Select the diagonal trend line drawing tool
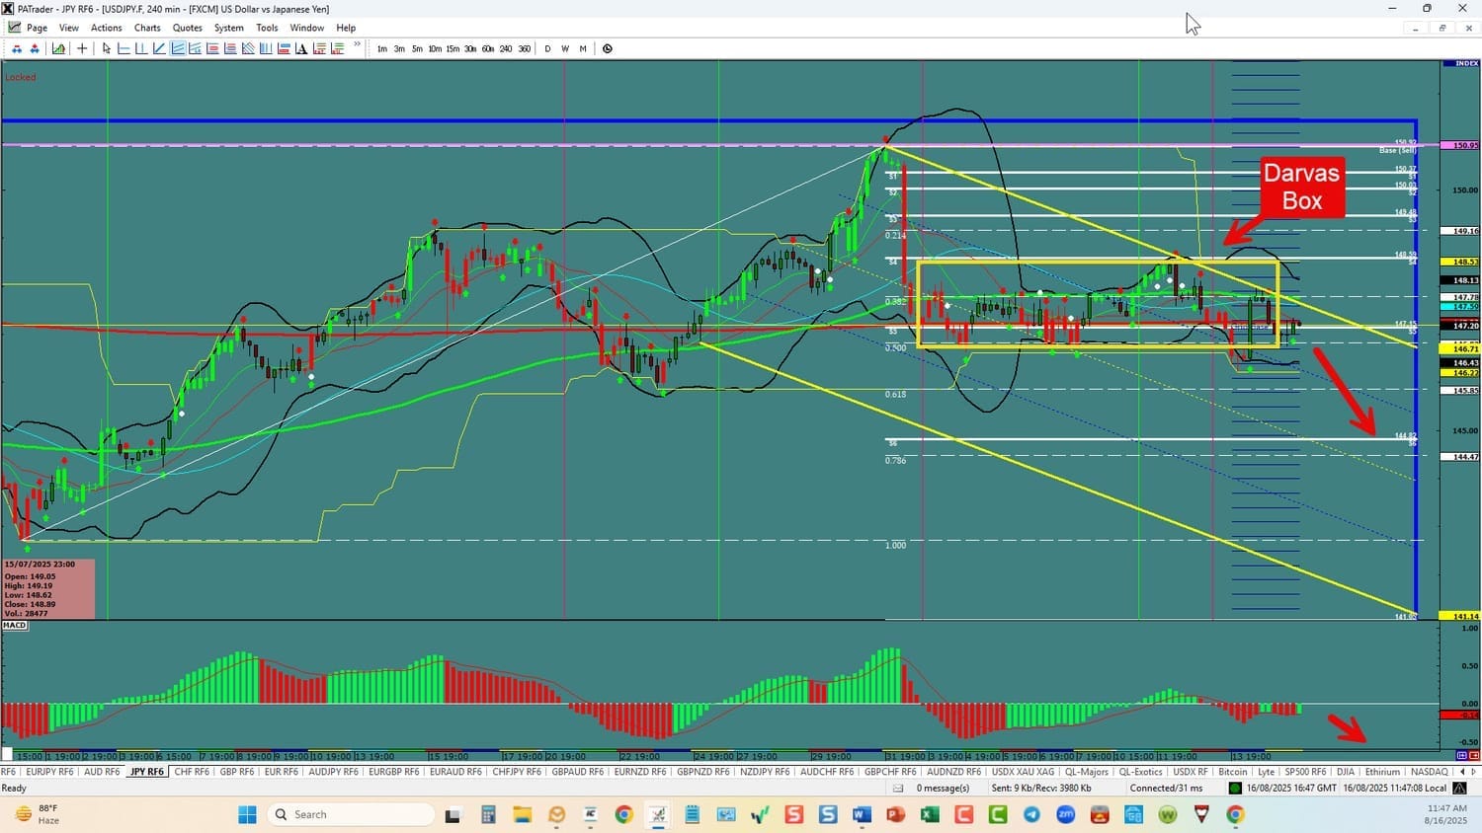Image resolution: width=1482 pixels, height=833 pixels. tap(159, 48)
